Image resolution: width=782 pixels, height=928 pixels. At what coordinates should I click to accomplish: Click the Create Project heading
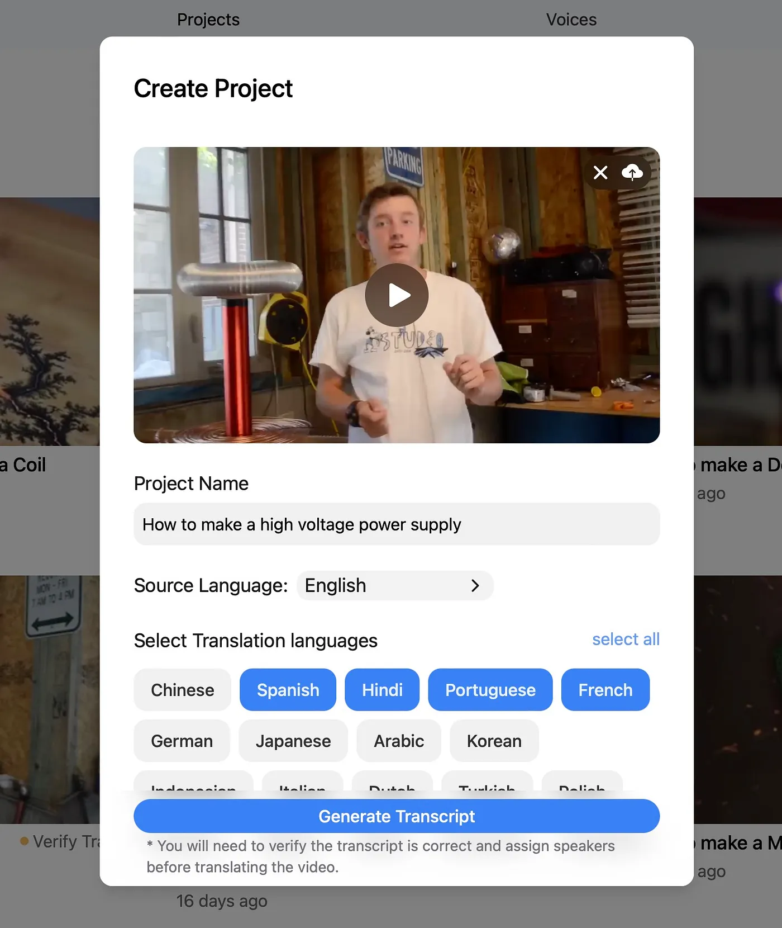213,88
